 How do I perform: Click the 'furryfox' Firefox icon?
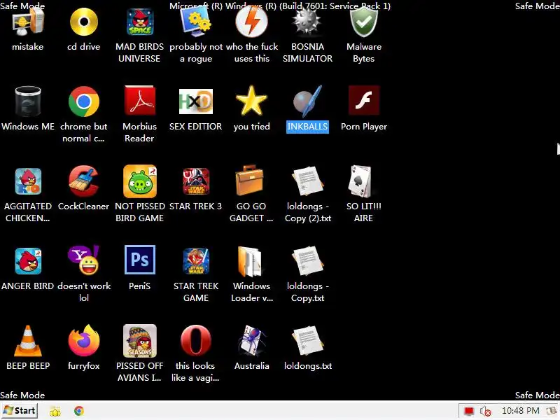[83, 341]
